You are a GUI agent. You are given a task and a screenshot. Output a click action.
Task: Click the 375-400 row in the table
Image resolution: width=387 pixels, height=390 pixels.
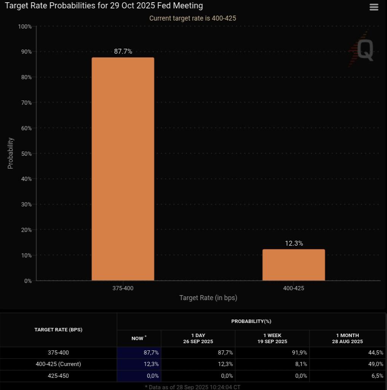click(58, 353)
